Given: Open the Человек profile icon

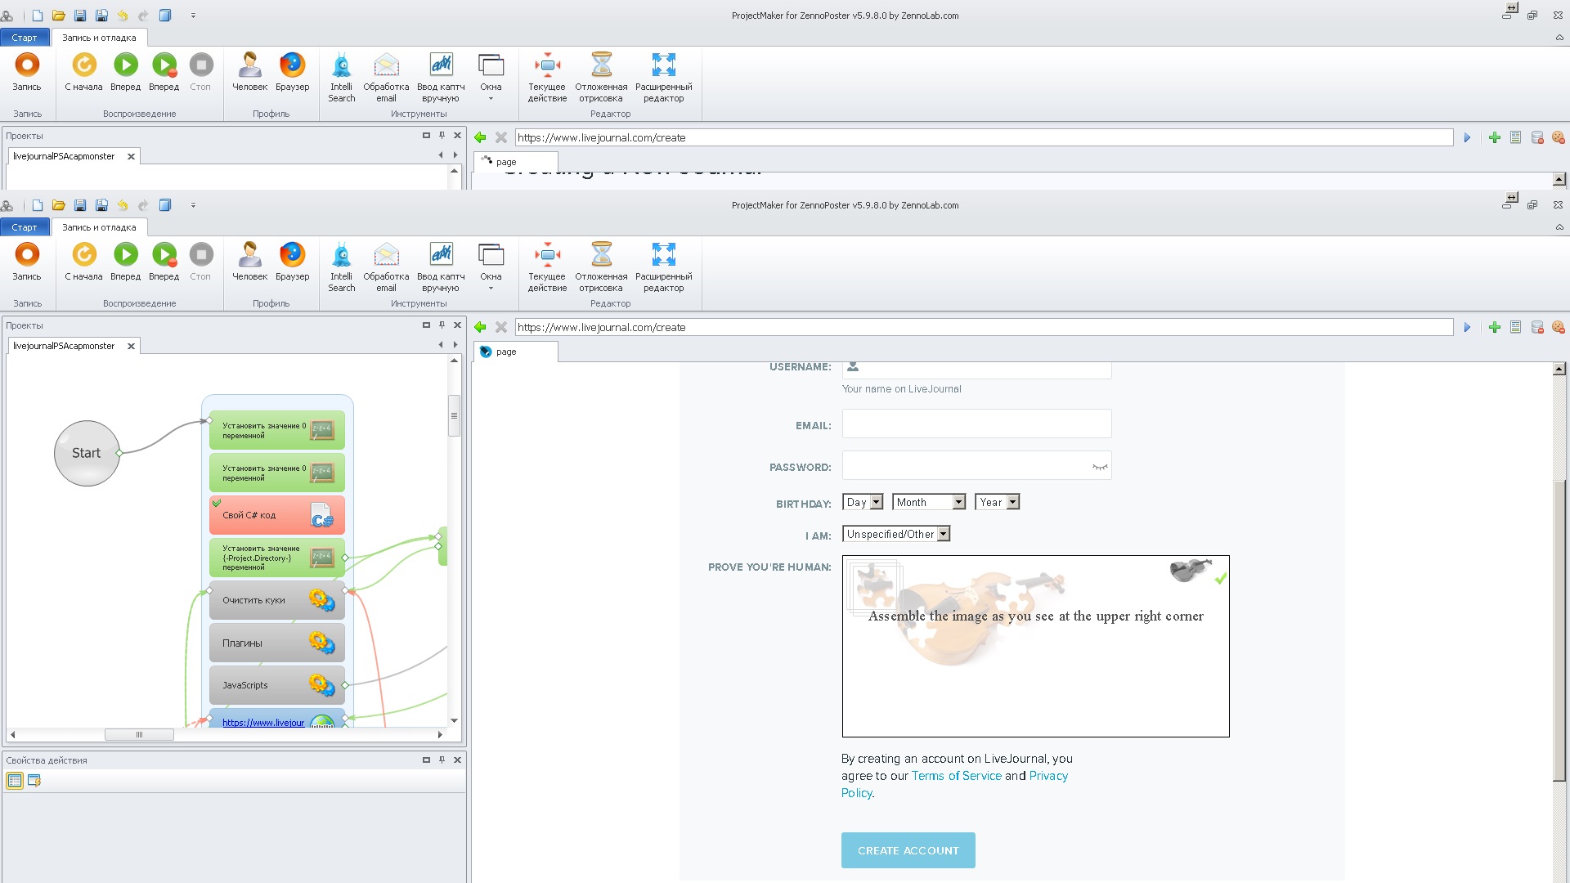Looking at the screenshot, I should click(249, 254).
